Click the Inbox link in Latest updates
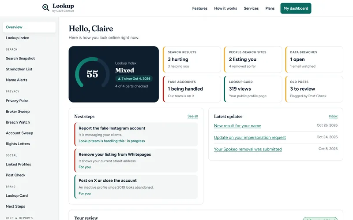This screenshot has width=353, height=220. pyautogui.click(x=333, y=116)
